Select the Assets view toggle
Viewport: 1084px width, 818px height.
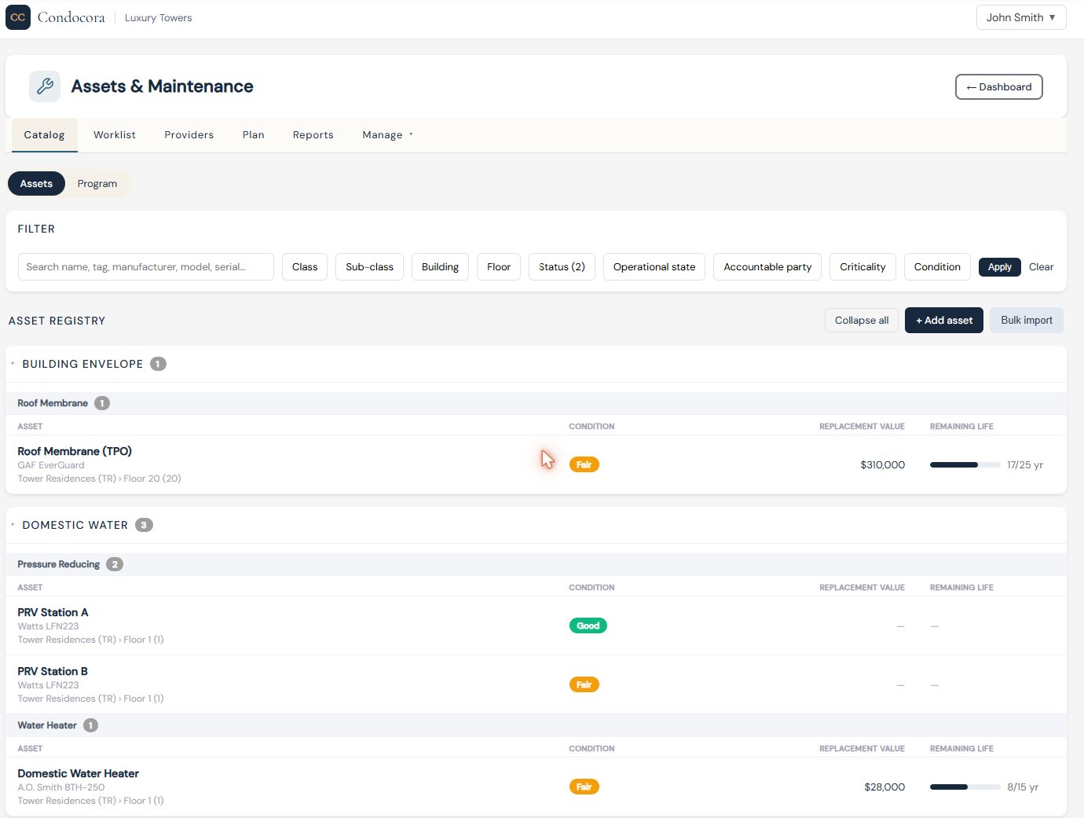tap(36, 184)
